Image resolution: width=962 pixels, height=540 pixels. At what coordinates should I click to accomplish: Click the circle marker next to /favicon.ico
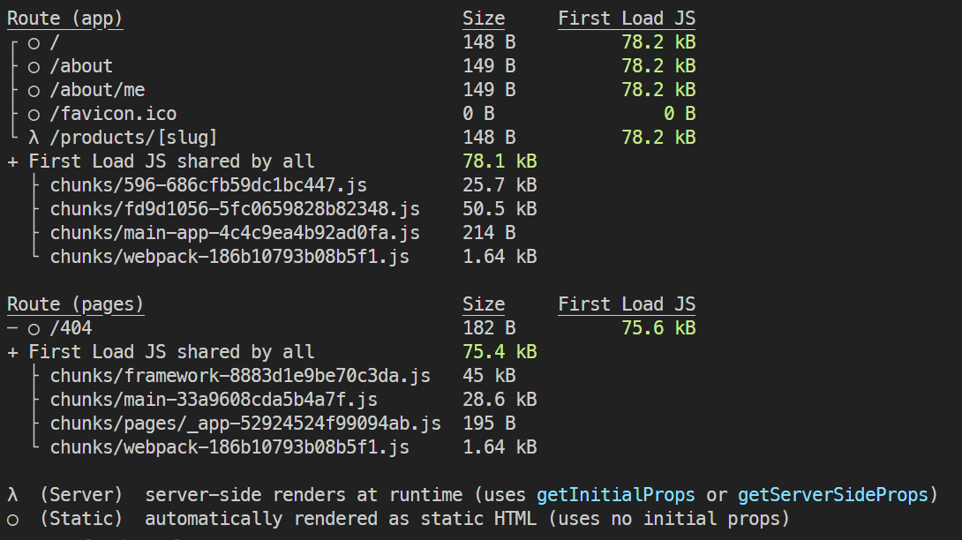point(34,115)
